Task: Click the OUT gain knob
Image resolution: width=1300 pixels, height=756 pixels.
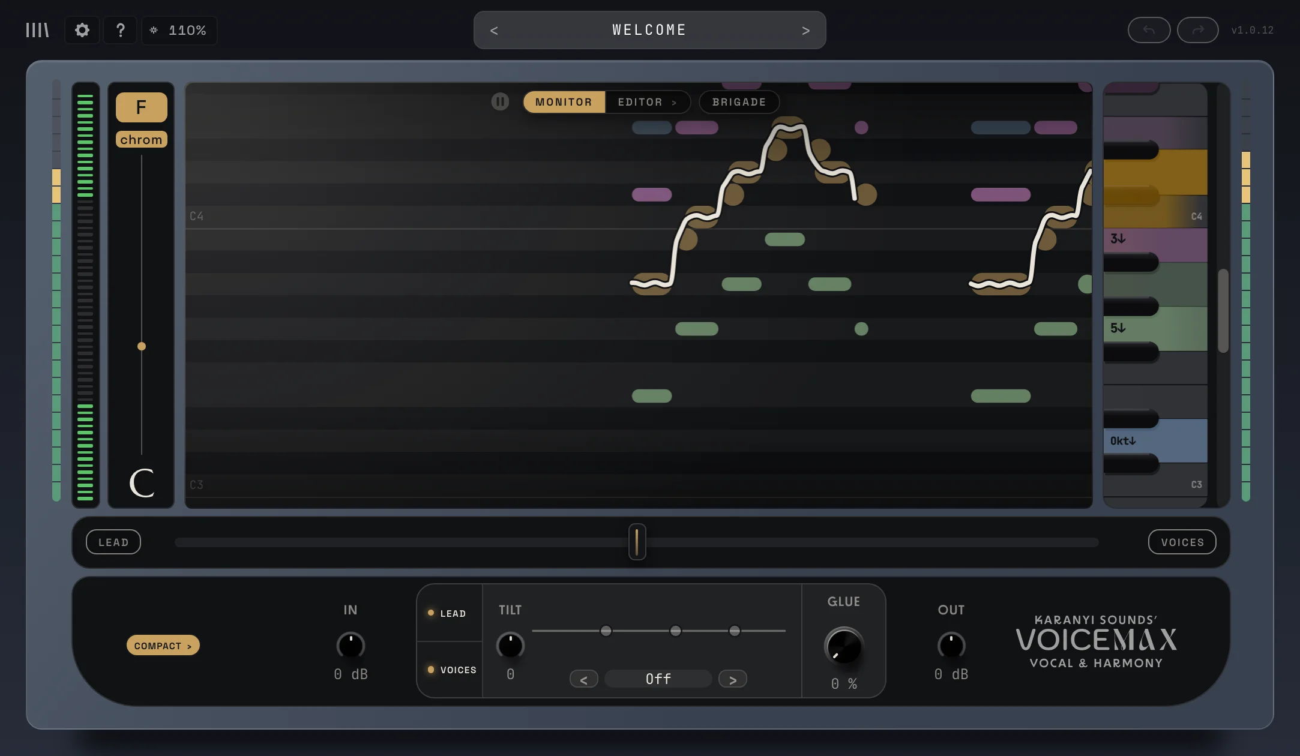Action: pos(951,646)
